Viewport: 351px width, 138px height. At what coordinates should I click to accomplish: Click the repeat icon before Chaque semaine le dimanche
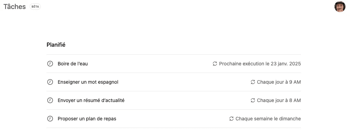(231, 119)
